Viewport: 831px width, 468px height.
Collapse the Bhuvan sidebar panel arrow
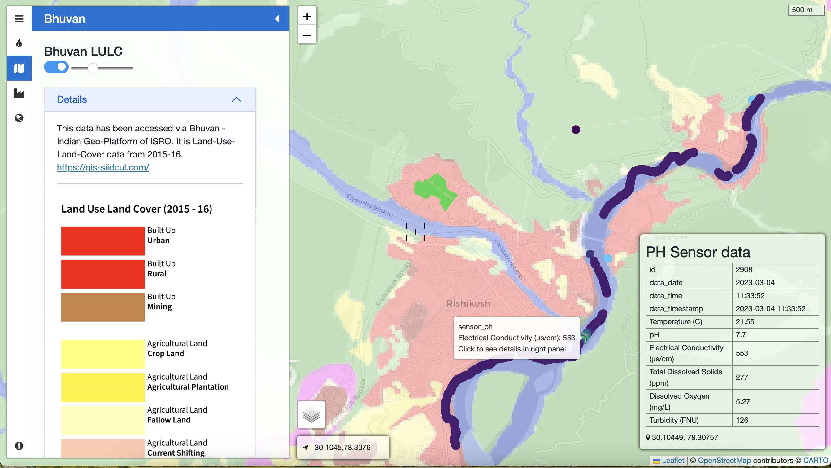pos(277,19)
